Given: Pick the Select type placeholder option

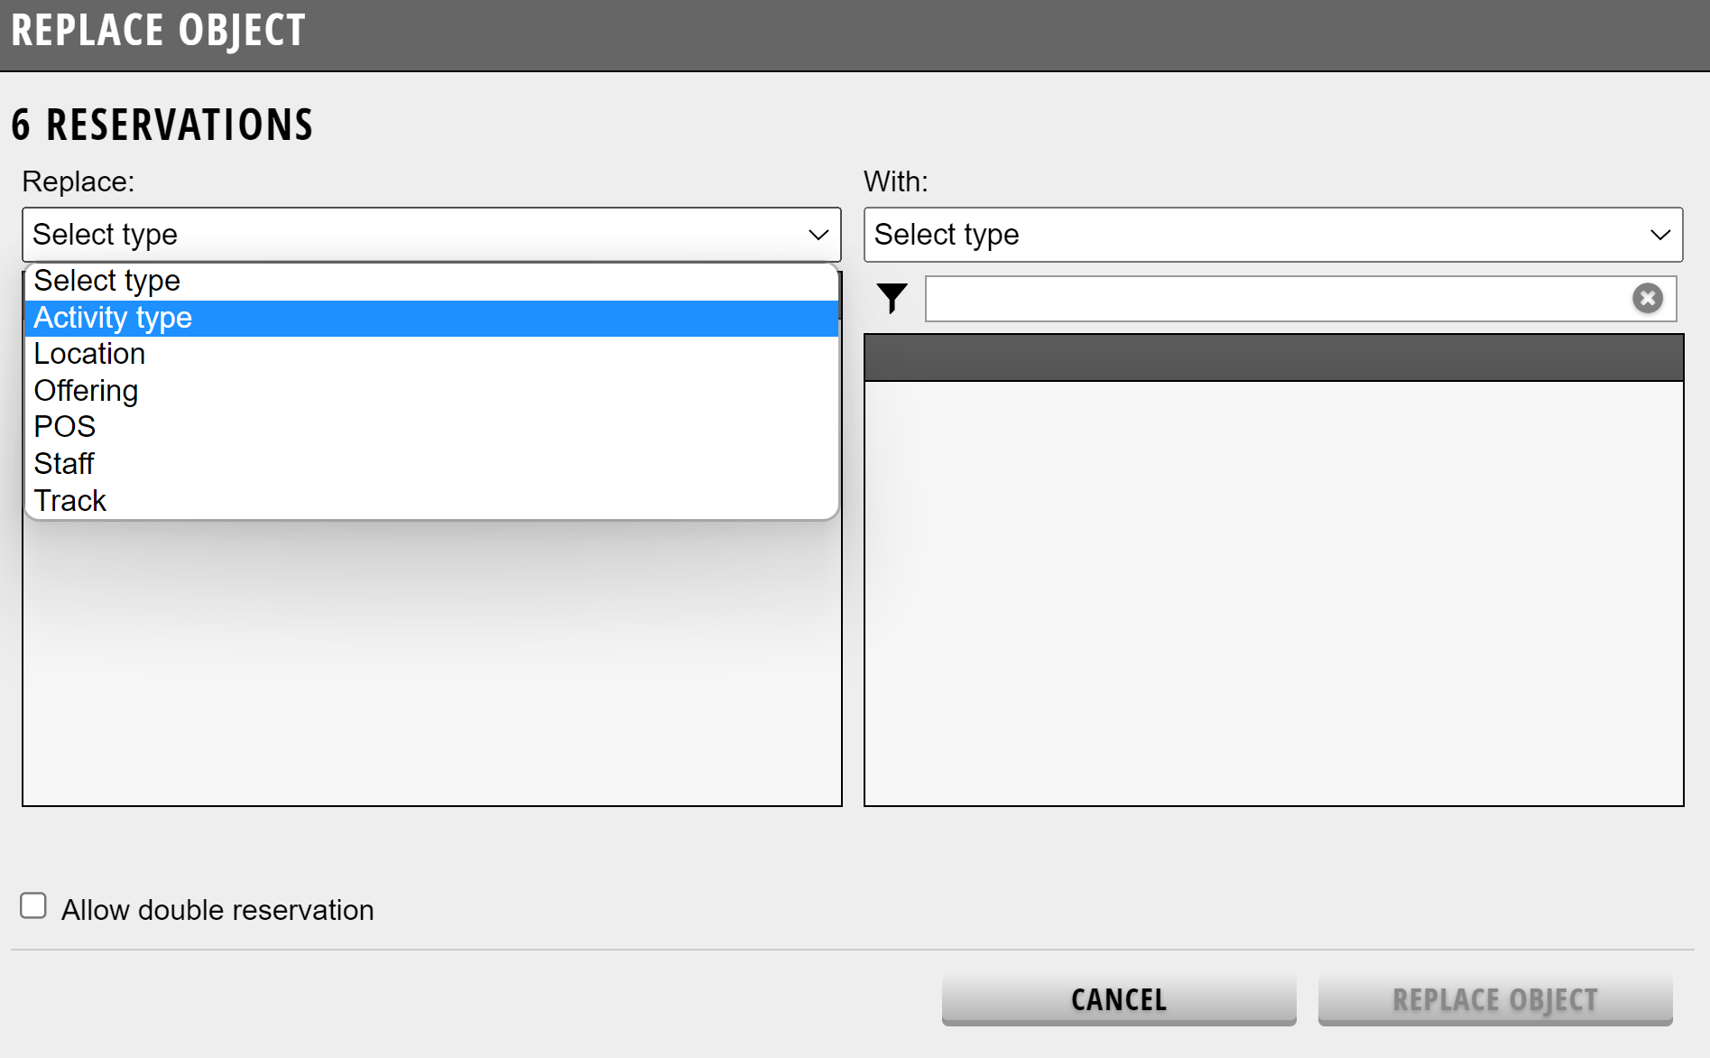Looking at the screenshot, I should coord(431,281).
